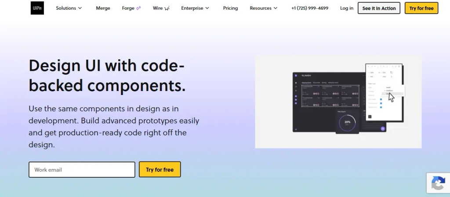Click the reCAPTCHA badge icon
Image resolution: width=450 pixels, height=197 pixels.
438,183
